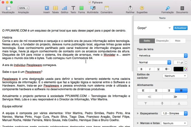This screenshot has height=127, width=191.
Task: Expand the Corpo paragraph style list
Action: pyautogui.click(x=169, y=28)
